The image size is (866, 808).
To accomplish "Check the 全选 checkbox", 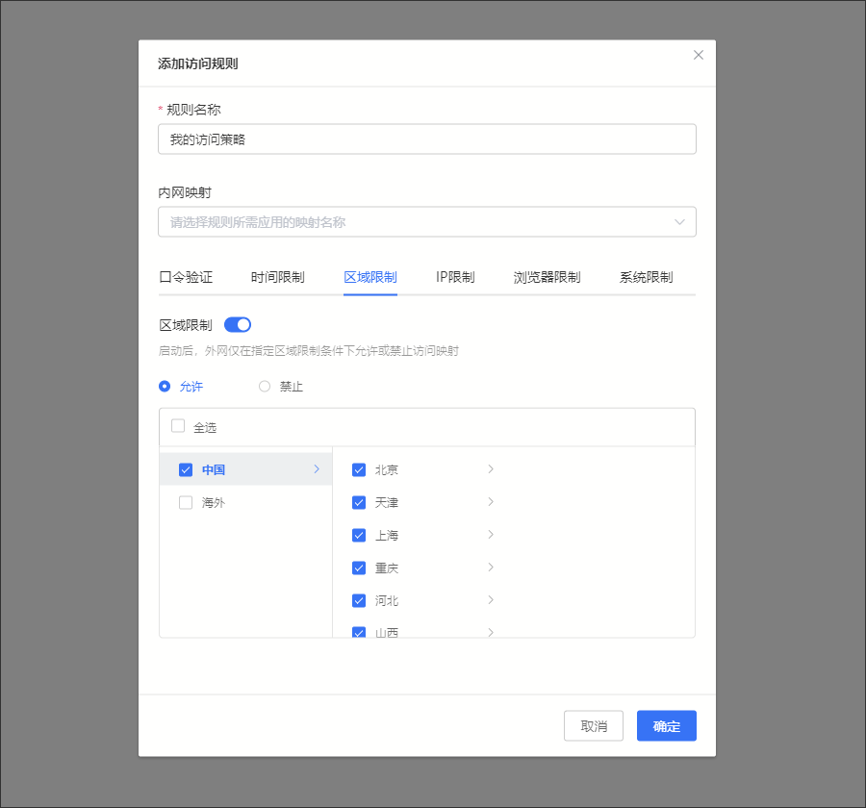I will 178,426.
